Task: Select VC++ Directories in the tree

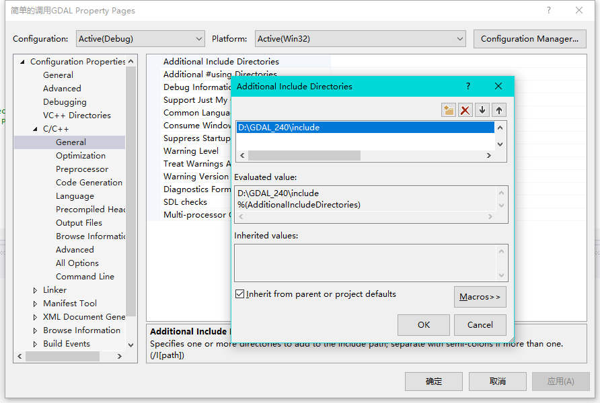Action: click(x=77, y=116)
